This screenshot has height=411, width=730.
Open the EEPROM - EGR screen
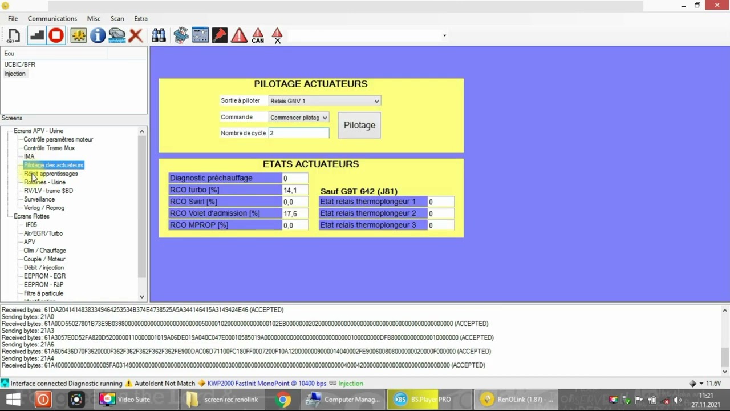tap(44, 276)
